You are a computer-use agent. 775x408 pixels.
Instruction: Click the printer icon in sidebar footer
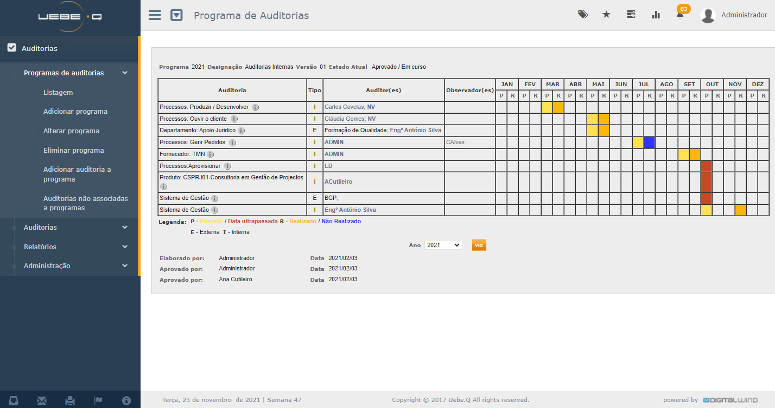70,400
